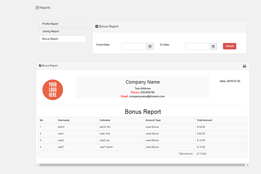Viewport: 261px width, 174px height.
Task: Click the Username column header
Action: (x=64, y=120)
